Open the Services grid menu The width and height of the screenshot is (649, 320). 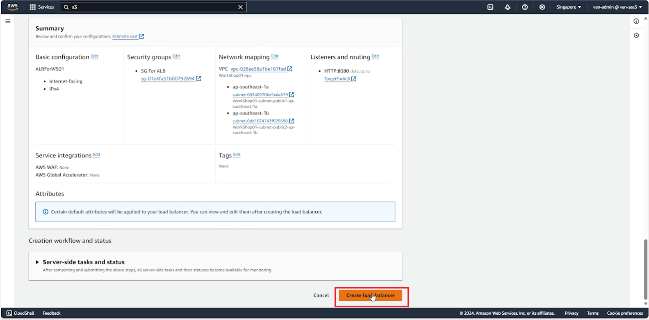point(42,7)
